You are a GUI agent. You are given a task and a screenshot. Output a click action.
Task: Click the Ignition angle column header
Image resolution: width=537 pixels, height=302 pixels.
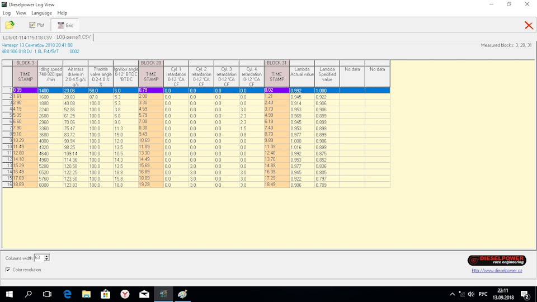click(x=126, y=77)
